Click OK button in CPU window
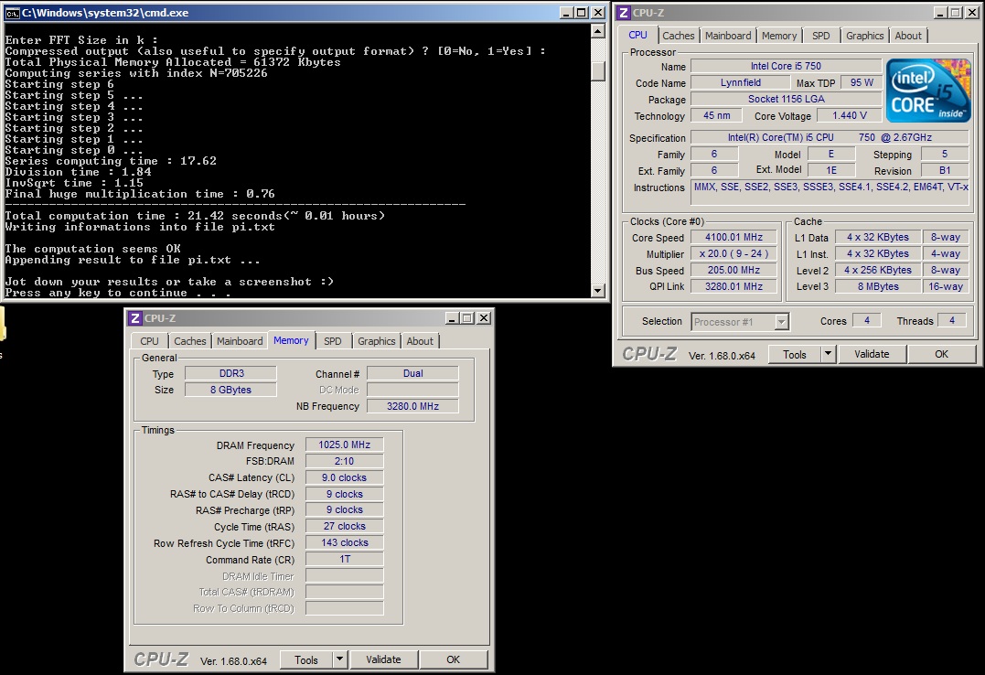The height and width of the screenshot is (675, 985). coord(941,355)
